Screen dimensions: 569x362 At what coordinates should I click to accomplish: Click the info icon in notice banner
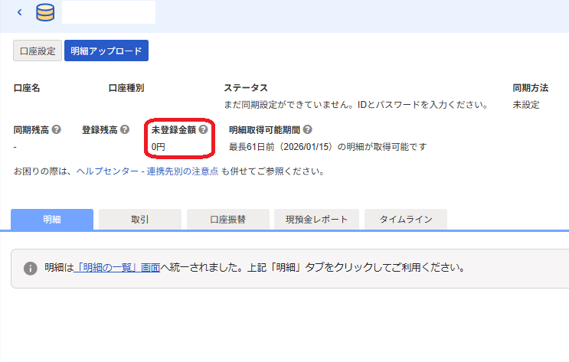[x=31, y=269]
